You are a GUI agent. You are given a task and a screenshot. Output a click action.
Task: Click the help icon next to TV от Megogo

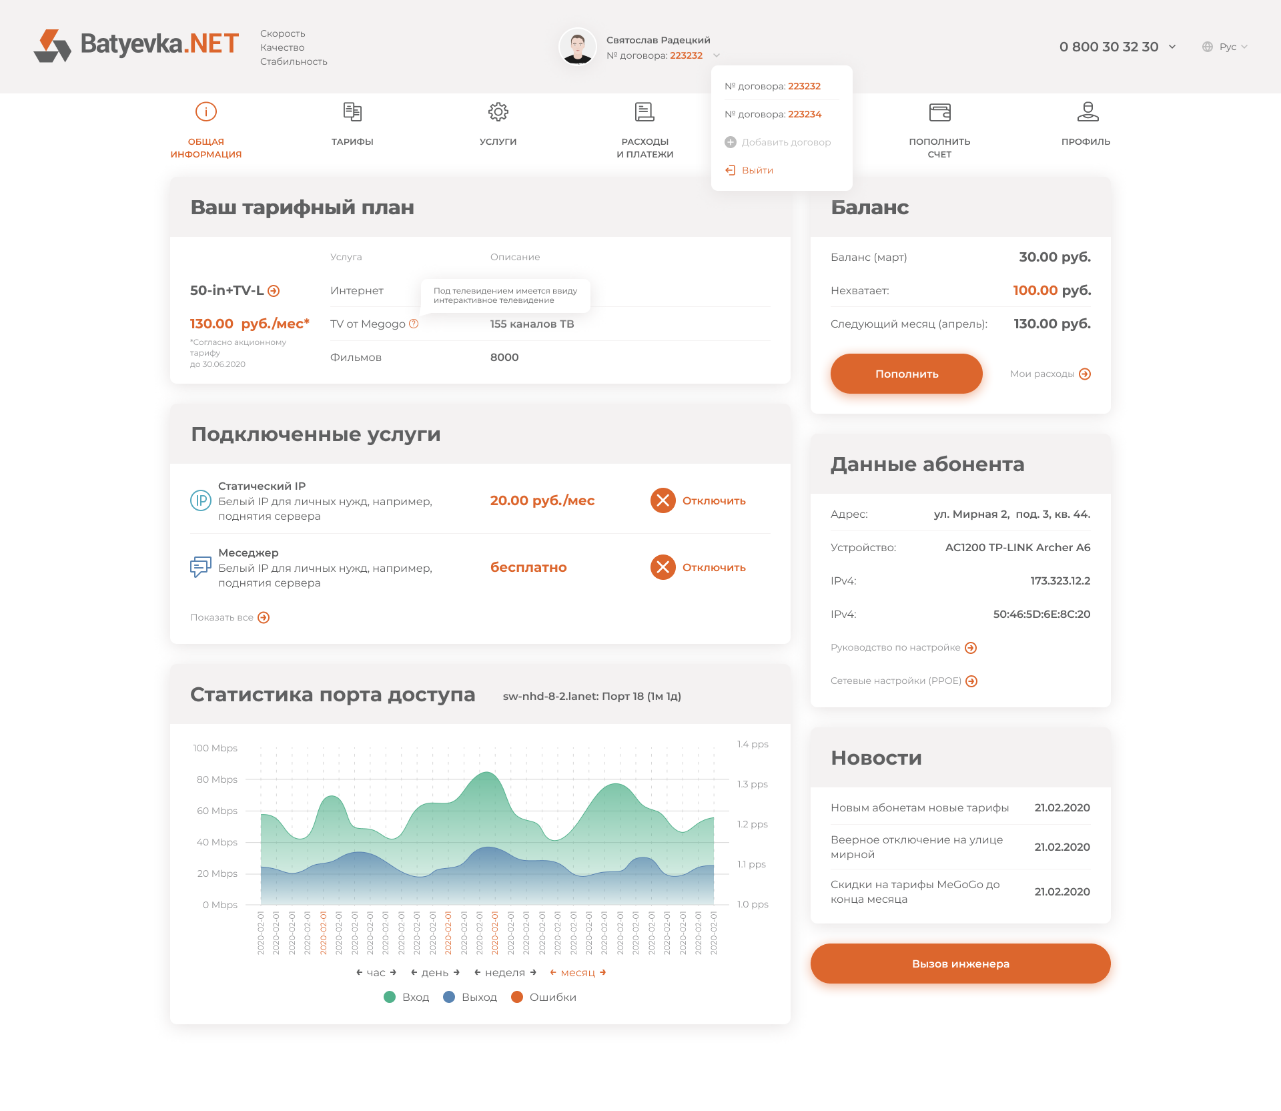point(414,324)
